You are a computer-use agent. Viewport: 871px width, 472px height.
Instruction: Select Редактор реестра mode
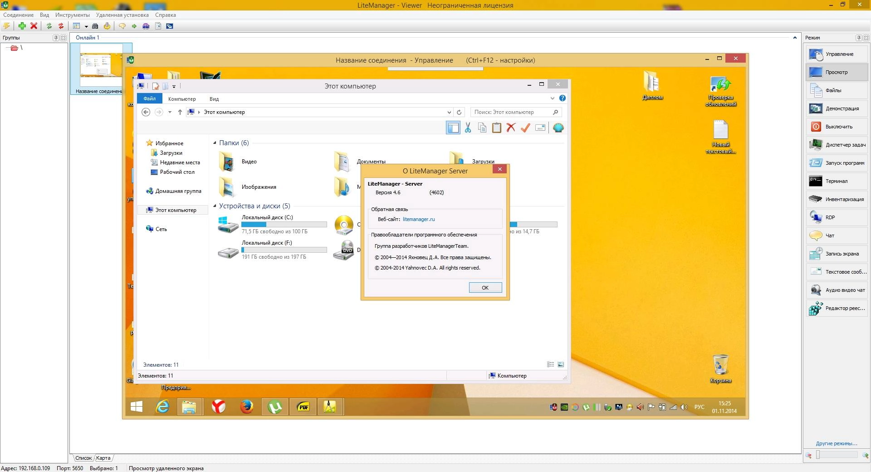[837, 308]
